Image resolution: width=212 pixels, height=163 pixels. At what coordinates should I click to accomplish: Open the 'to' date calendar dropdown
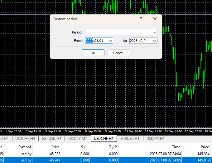[155, 41]
